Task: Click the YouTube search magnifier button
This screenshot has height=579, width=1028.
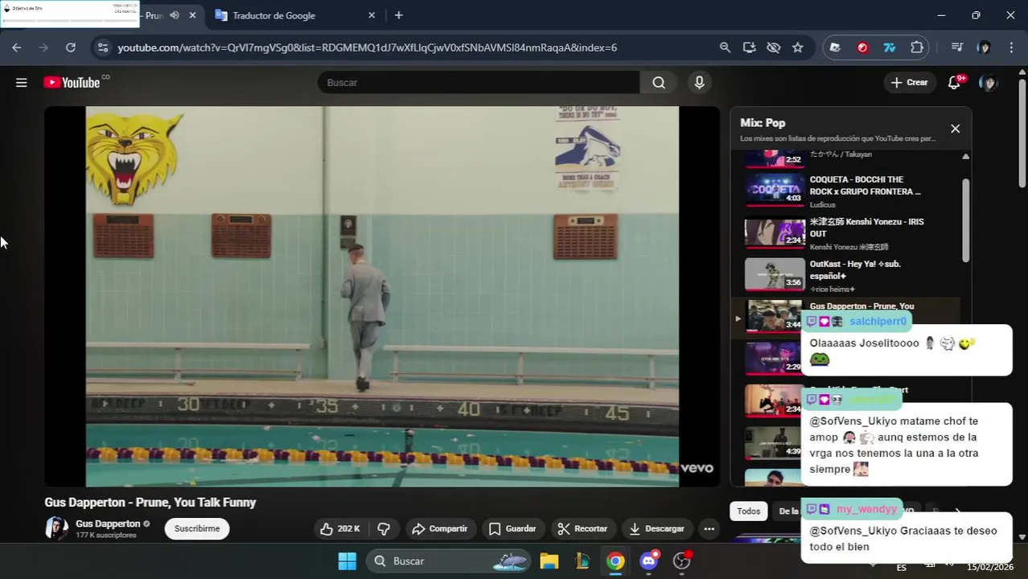Action: point(659,82)
